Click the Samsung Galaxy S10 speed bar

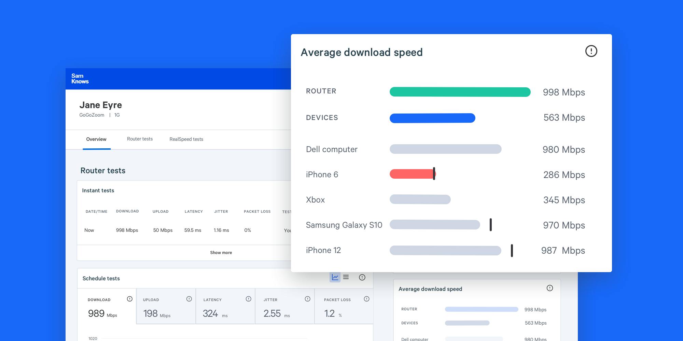click(435, 225)
